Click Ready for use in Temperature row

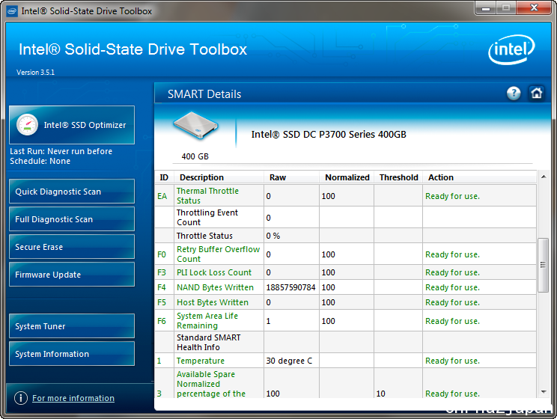452,361
